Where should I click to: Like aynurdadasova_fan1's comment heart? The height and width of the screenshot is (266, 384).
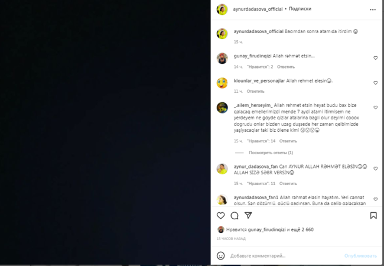tap(375, 199)
